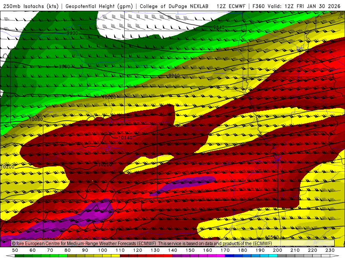Image resolution: width=345 pixels, height=258 pixels.
Task: Click the 90 label on the color scale
Action: coord(85,250)
